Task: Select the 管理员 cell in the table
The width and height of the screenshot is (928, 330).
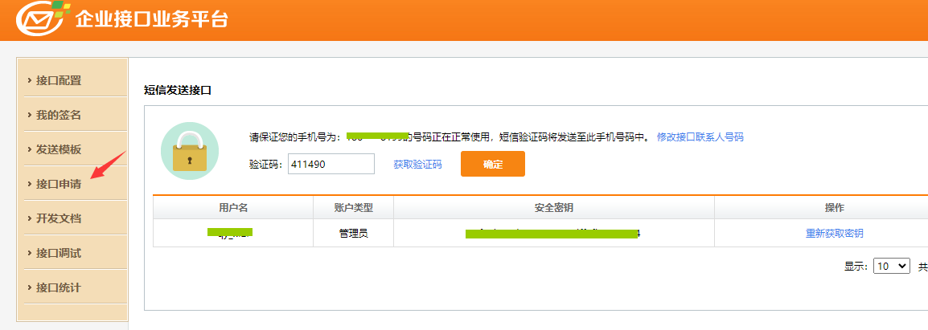Action: tap(353, 234)
